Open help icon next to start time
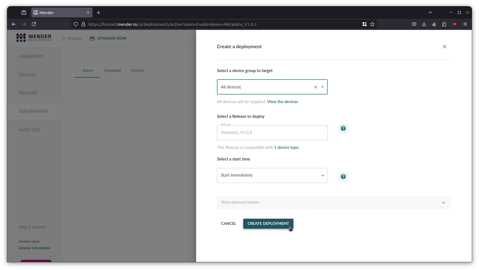The height and width of the screenshot is (270, 479). 343,177
